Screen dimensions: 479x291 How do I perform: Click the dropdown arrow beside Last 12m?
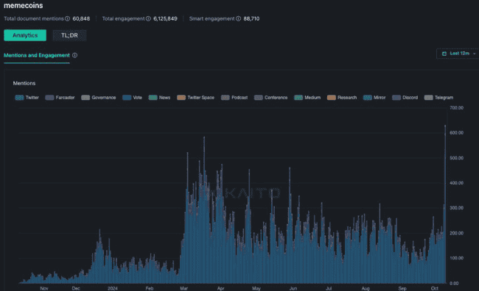pos(475,54)
